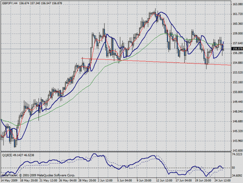
Task: Click the 5 Jun 04:00 time label
Action: 124,181
